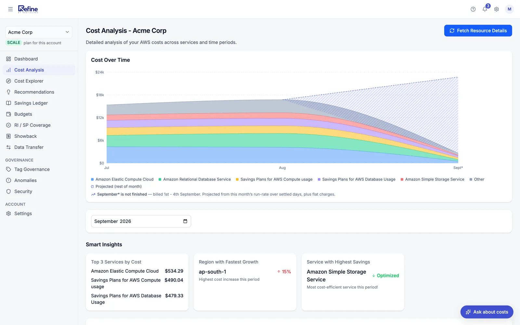The height and width of the screenshot is (325, 520).
Task: Click the Ask about costs button
Action: (487, 312)
